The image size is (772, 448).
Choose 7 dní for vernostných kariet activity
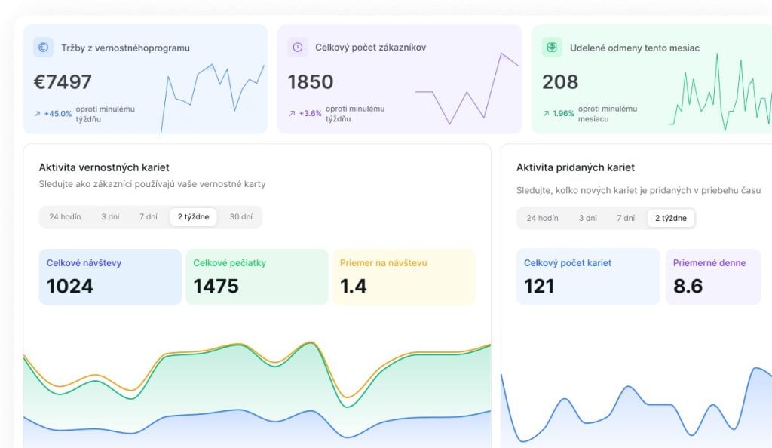tap(149, 217)
